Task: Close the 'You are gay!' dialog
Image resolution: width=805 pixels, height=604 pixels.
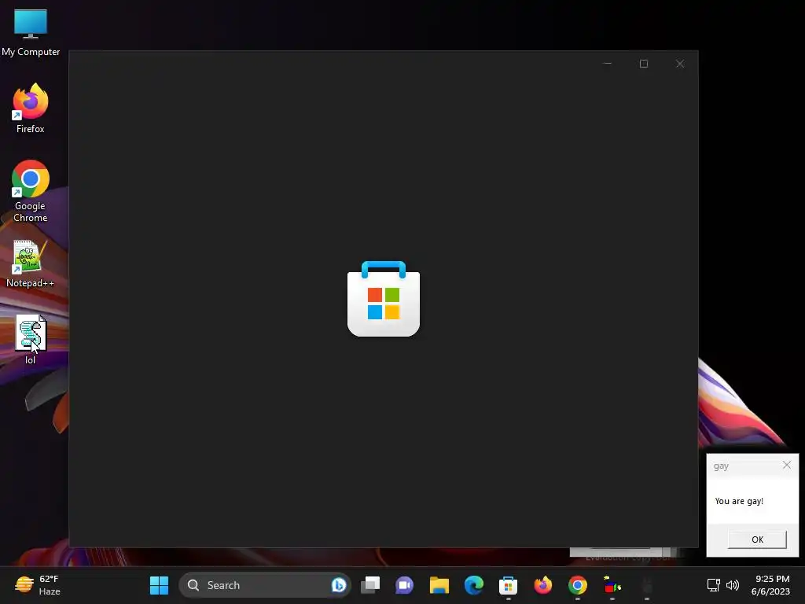Action: coord(786,465)
